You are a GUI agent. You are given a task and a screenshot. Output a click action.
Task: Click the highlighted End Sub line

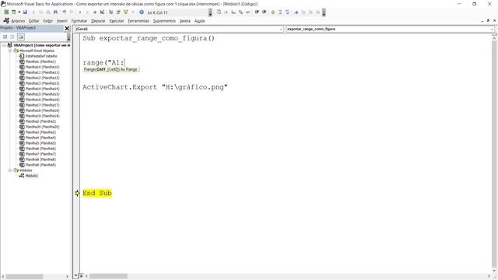tap(97, 193)
